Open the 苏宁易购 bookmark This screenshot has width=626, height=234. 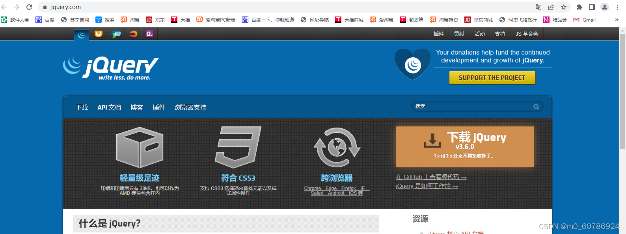tap(75, 20)
